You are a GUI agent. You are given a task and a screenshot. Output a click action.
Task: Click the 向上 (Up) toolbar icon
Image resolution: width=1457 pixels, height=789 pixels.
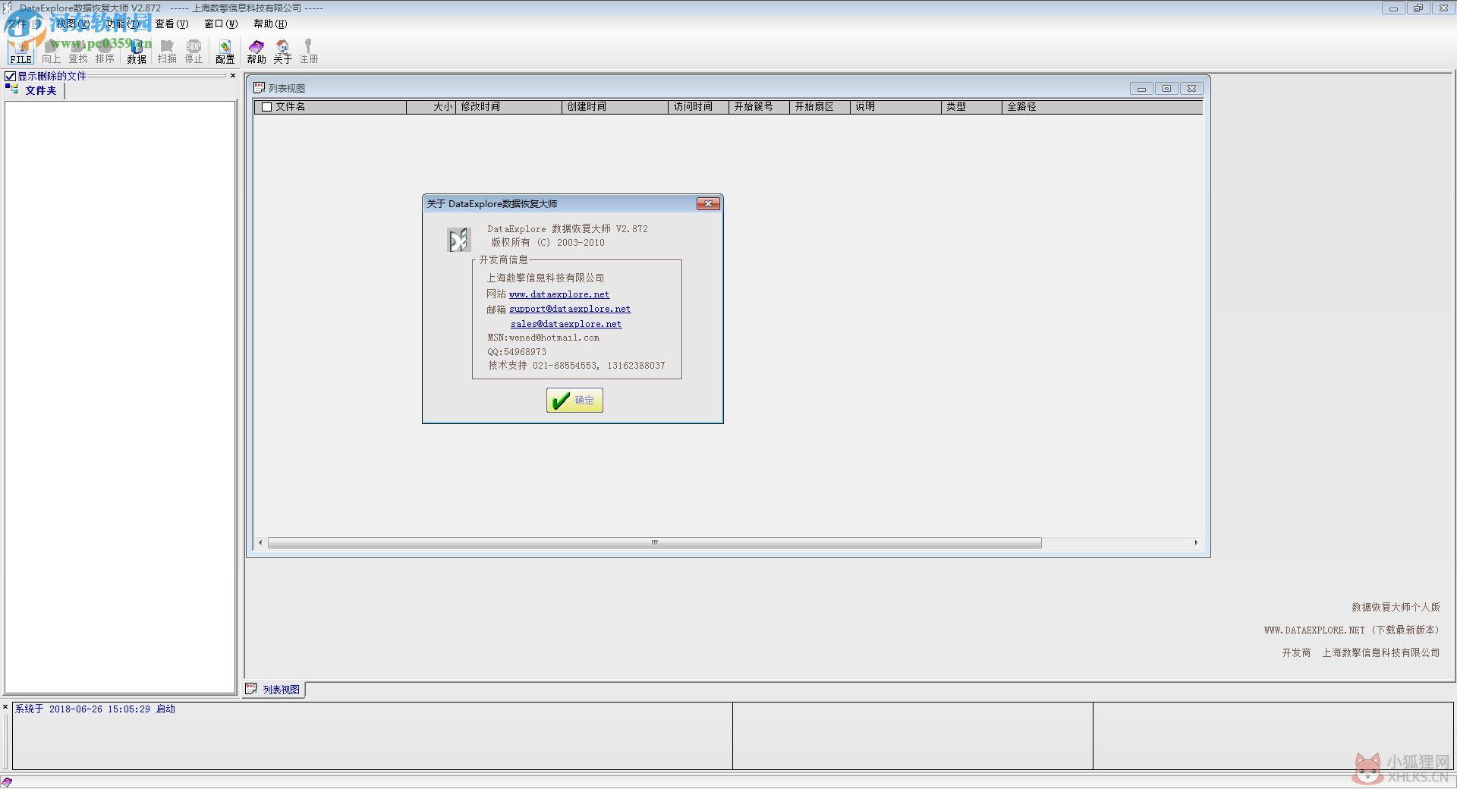point(51,52)
